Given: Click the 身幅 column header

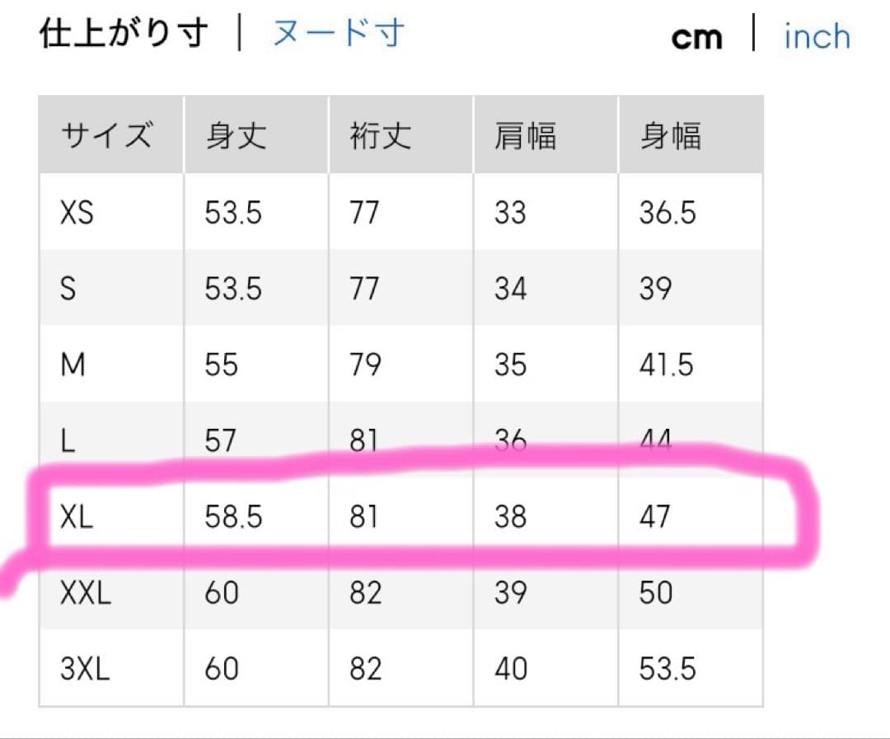Looking at the screenshot, I should click(x=670, y=135).
